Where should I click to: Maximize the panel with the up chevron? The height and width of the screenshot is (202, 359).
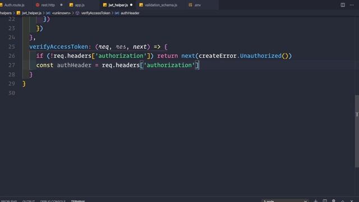(x=343, y=201)
